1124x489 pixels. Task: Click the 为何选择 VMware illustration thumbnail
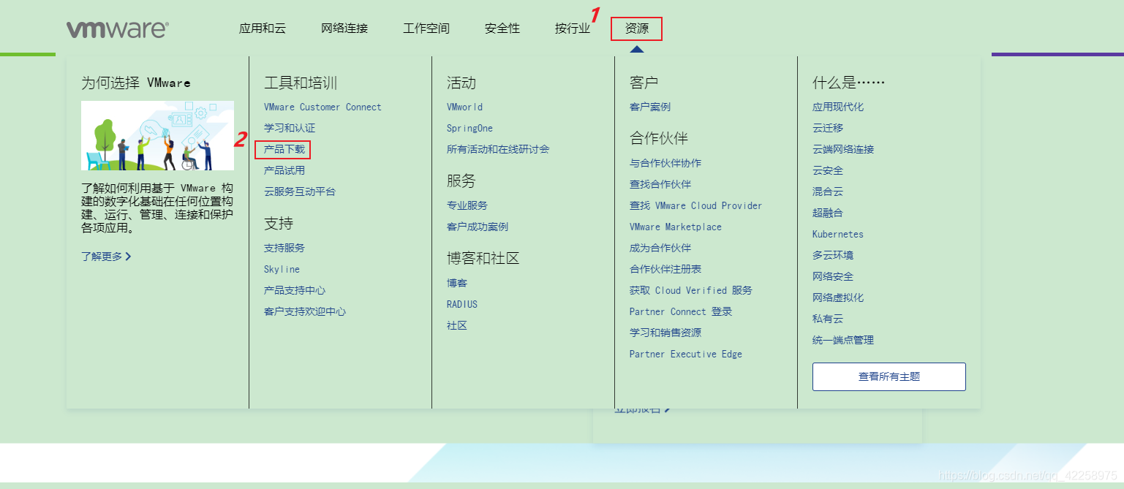click(157, 135)
